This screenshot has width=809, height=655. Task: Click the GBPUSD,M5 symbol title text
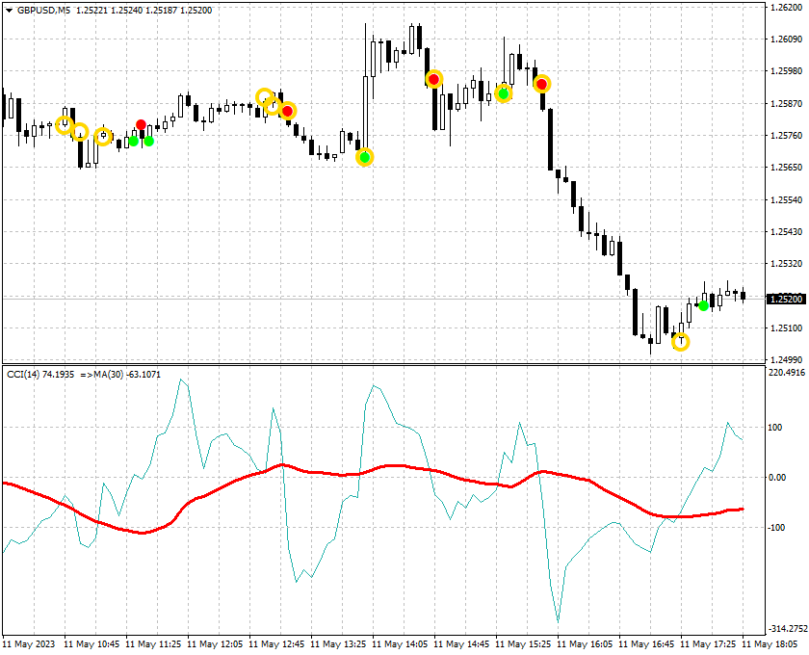(x=44, y=11)
